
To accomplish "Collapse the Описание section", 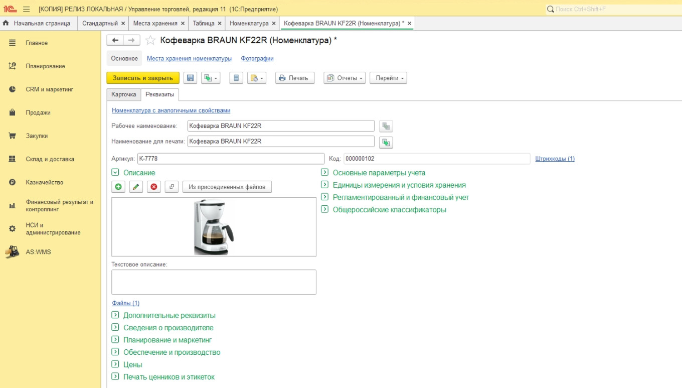I will (116, 172).
